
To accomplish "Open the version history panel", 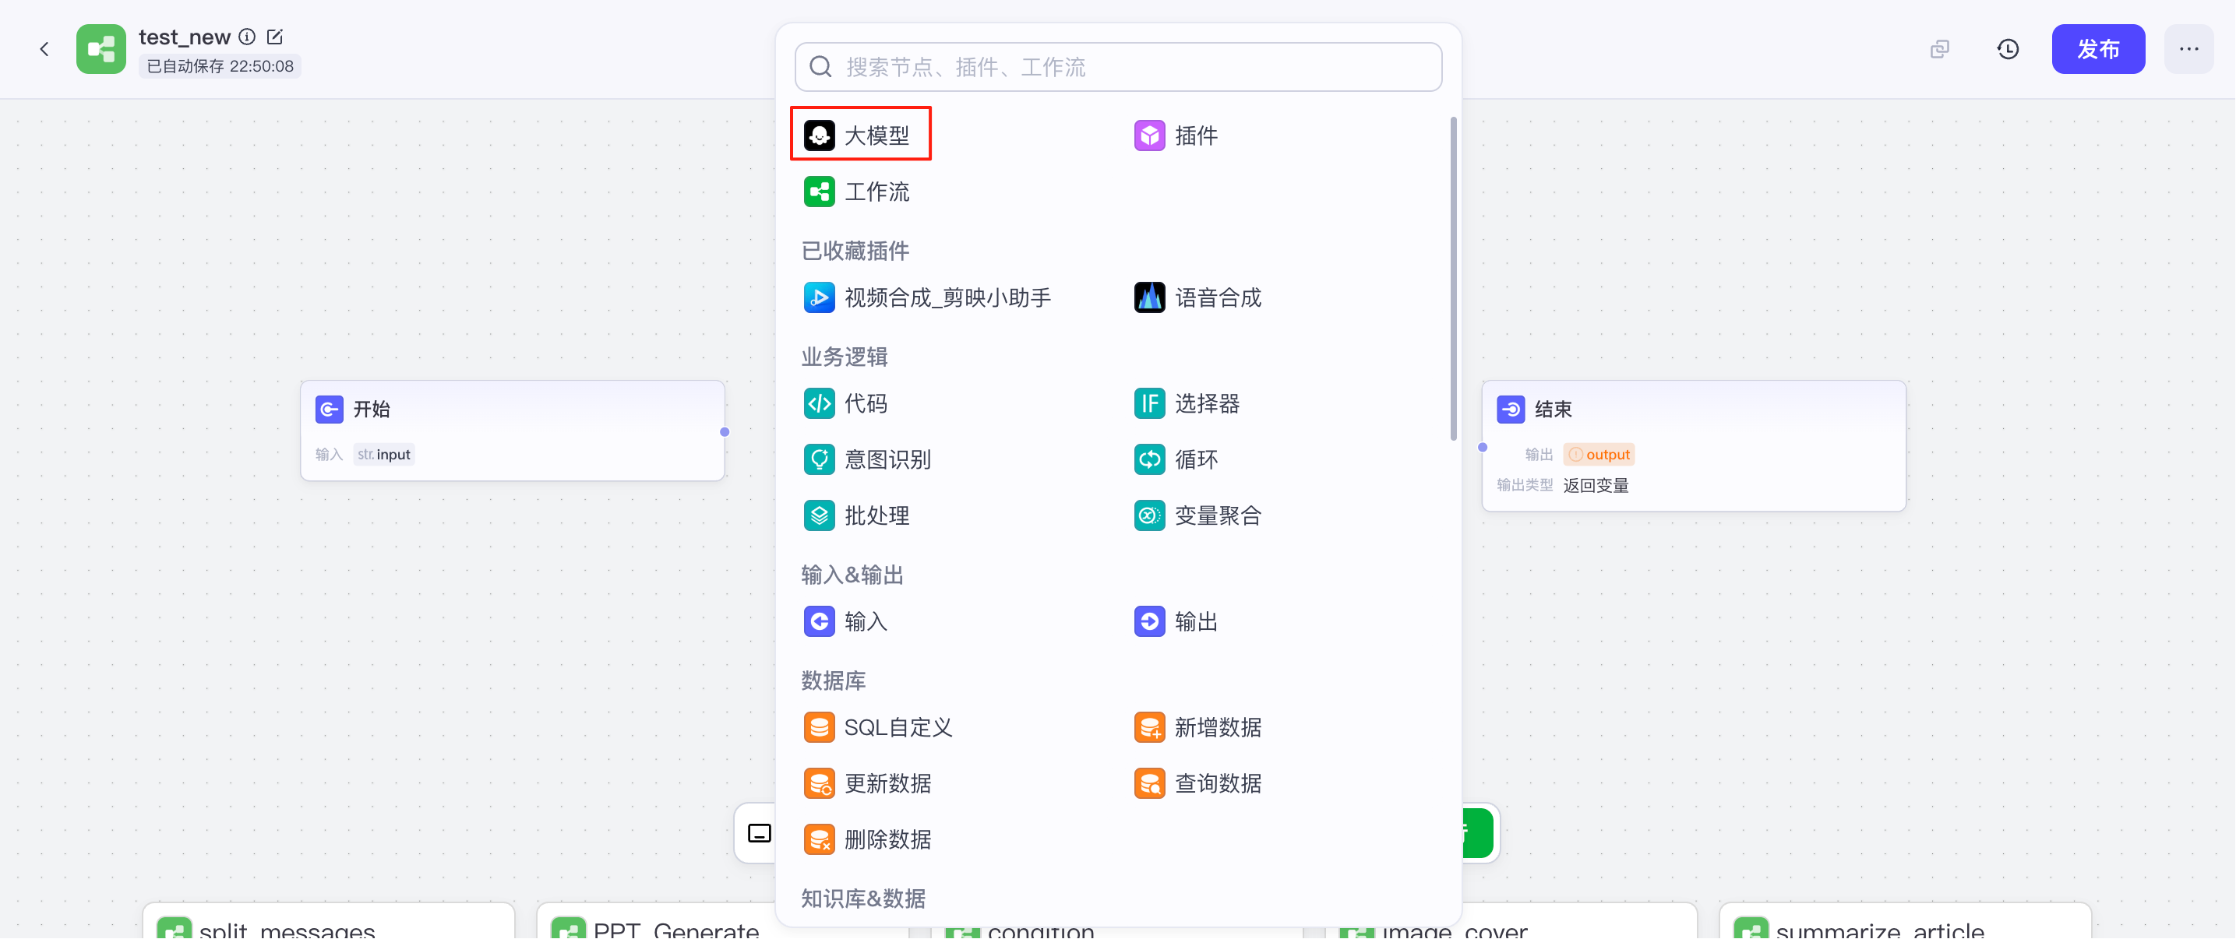I will pos(2008,48).
